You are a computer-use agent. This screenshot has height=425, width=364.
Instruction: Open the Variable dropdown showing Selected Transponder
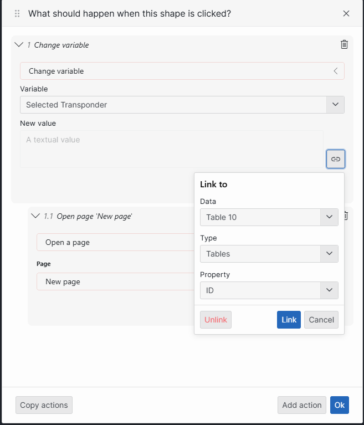(x=335, y=105)
